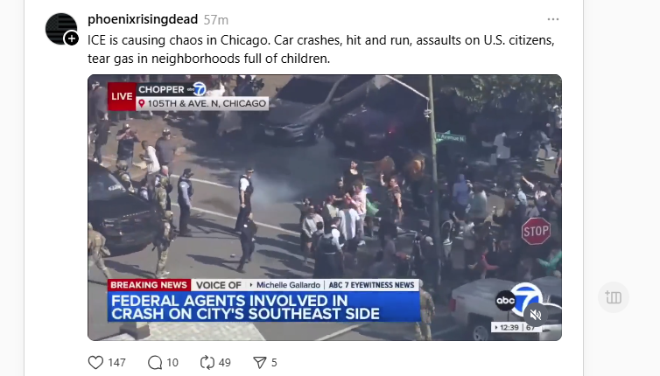This screenshot has width=660, height=376.
Task: Click the video's 12:39 time indicator
Action: click(x=509, y=327)
